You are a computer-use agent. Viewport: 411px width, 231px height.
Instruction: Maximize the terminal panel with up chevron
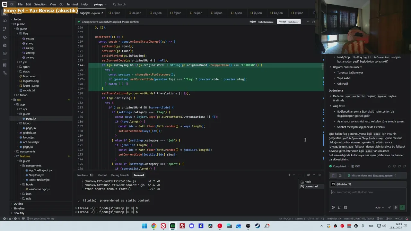click(x=314, y=175)
